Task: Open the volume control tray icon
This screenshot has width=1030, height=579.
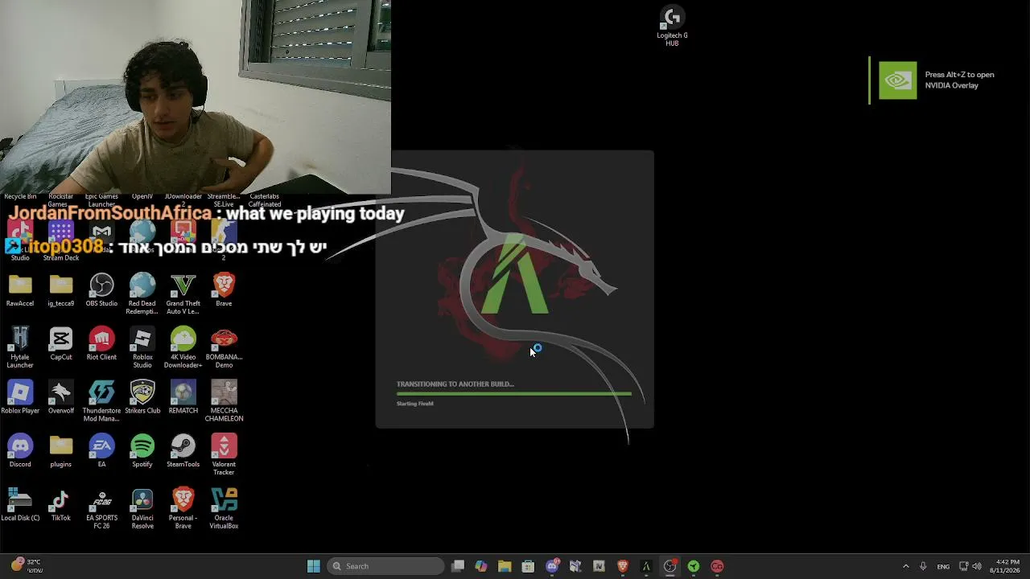Action: (977, 566)
